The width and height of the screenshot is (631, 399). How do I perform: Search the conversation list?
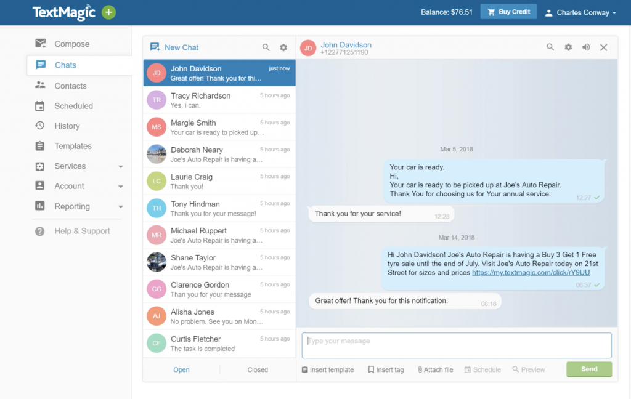266,47
